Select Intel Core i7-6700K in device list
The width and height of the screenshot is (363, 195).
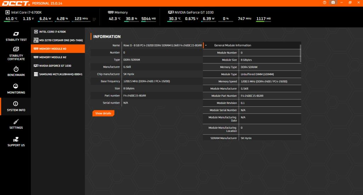tap(58, 32)
